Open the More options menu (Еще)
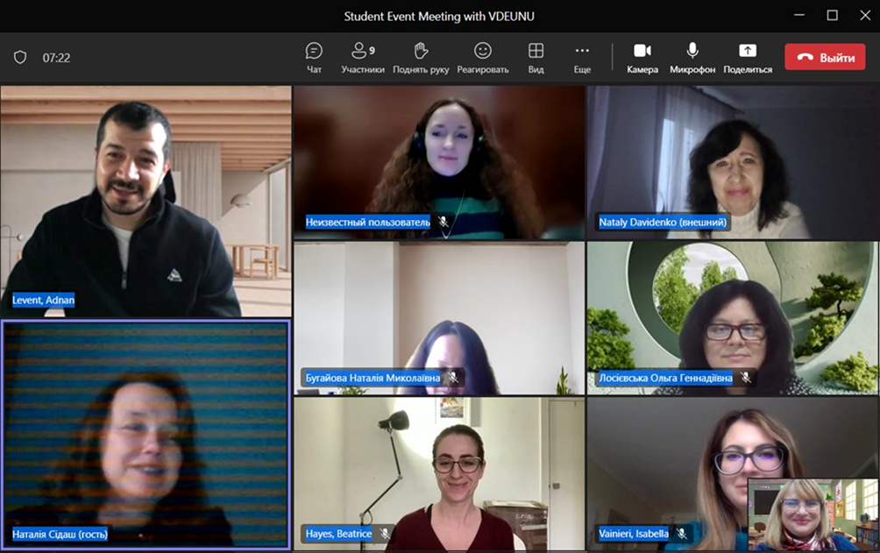880x553 pixels. (582, 57)
